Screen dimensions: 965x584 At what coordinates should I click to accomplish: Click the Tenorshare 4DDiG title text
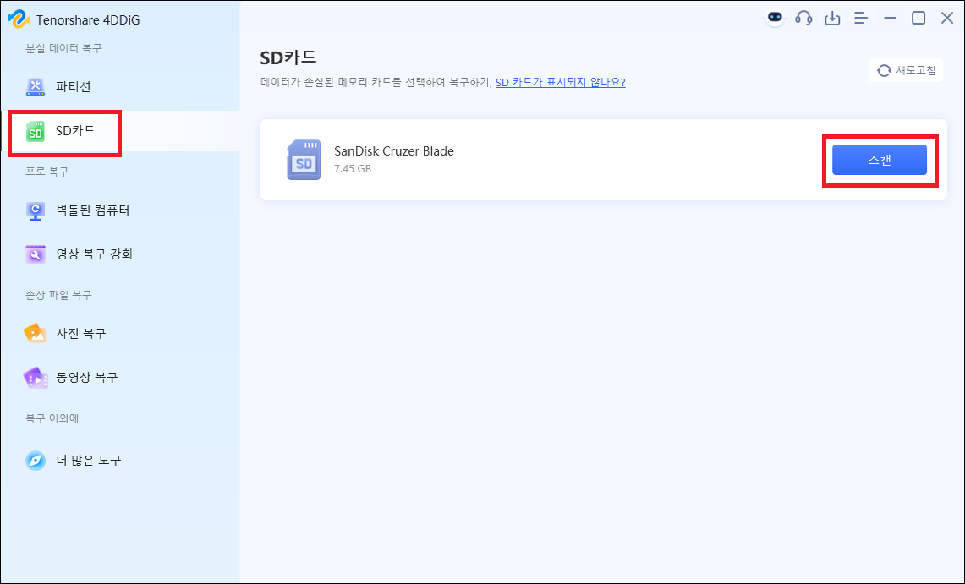[88, 19]
